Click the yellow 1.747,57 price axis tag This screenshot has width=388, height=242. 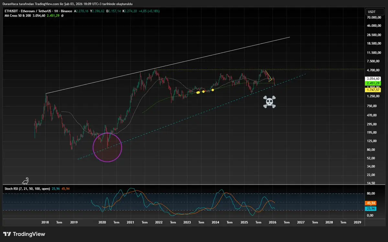(373, 90)
